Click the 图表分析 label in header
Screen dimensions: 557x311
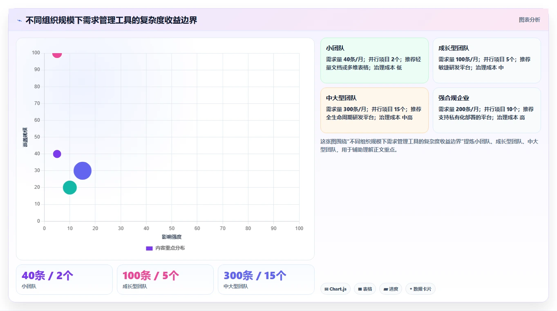coord(529,20)
